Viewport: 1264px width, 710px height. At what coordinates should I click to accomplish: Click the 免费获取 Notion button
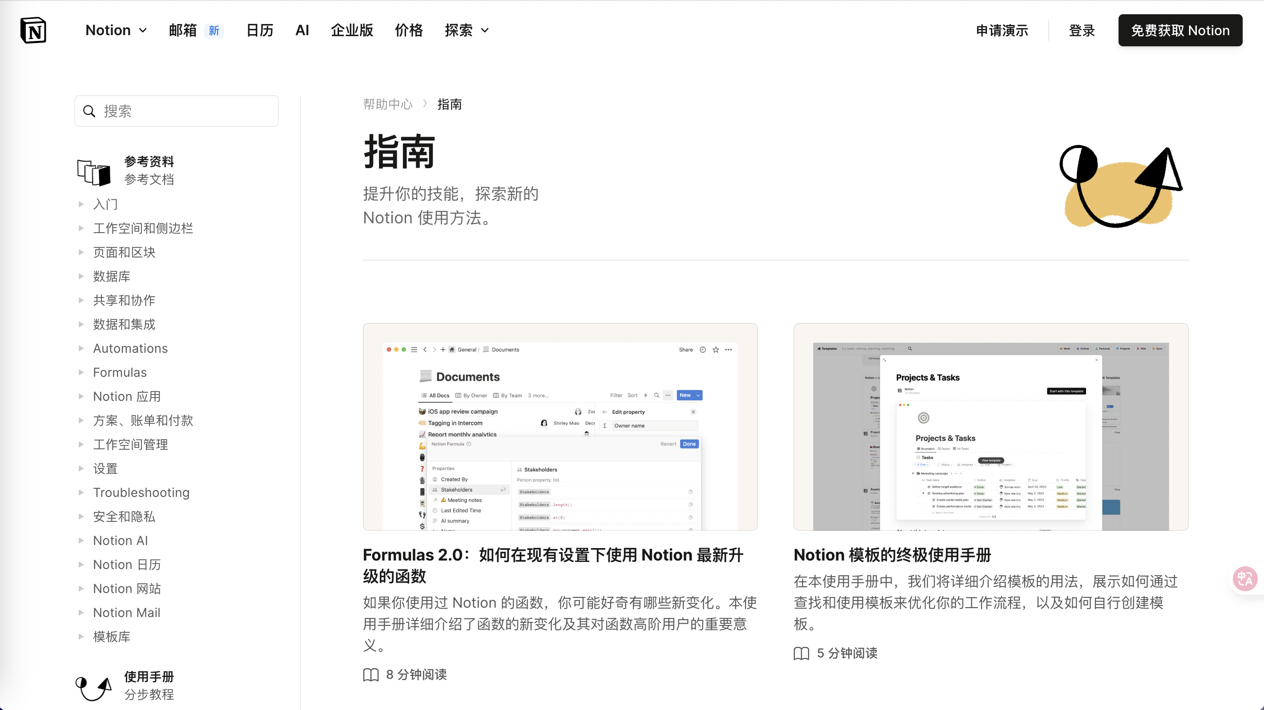(x=1180, y=30)
